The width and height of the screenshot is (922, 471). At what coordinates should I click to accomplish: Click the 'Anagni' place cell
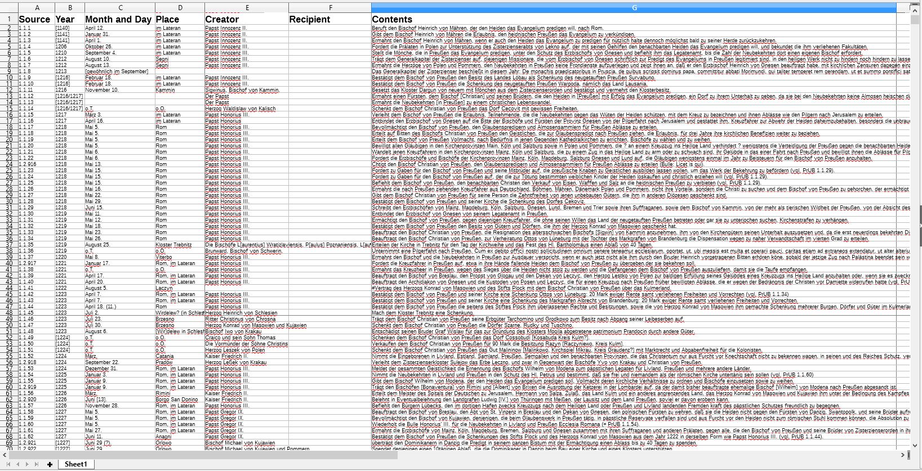pyautogui.click(x=180, y=437)
